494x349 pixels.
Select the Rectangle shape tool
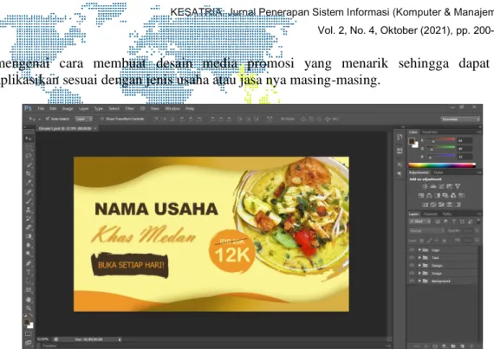point(29,290)
